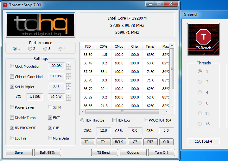Check the PROCHOT 104 option
This screenshot has width=228, height=161.
[146, 120]
